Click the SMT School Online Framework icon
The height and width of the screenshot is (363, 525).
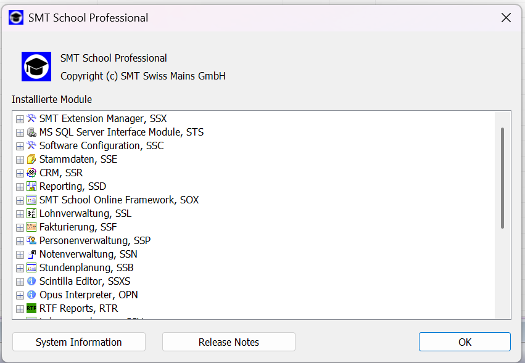coord(31,200)
